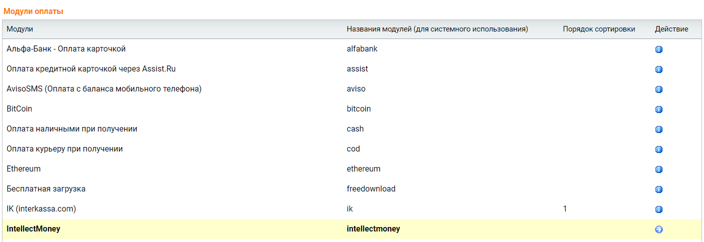The width and height of the screenshot is (704, 242).
Task: Select the Ethereum module row
Action: click(x=24, y=169)
